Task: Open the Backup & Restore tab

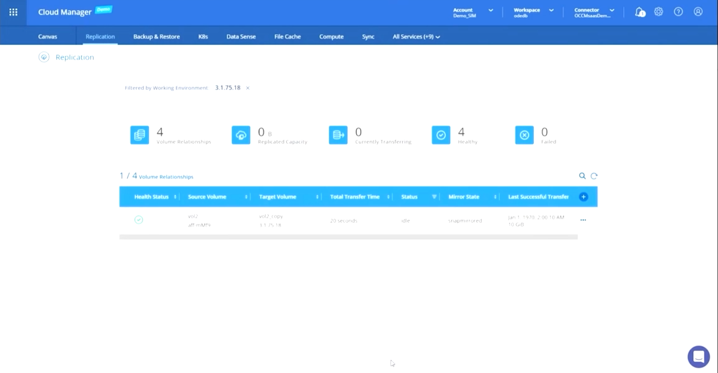Action: click(x=157, y=37)
